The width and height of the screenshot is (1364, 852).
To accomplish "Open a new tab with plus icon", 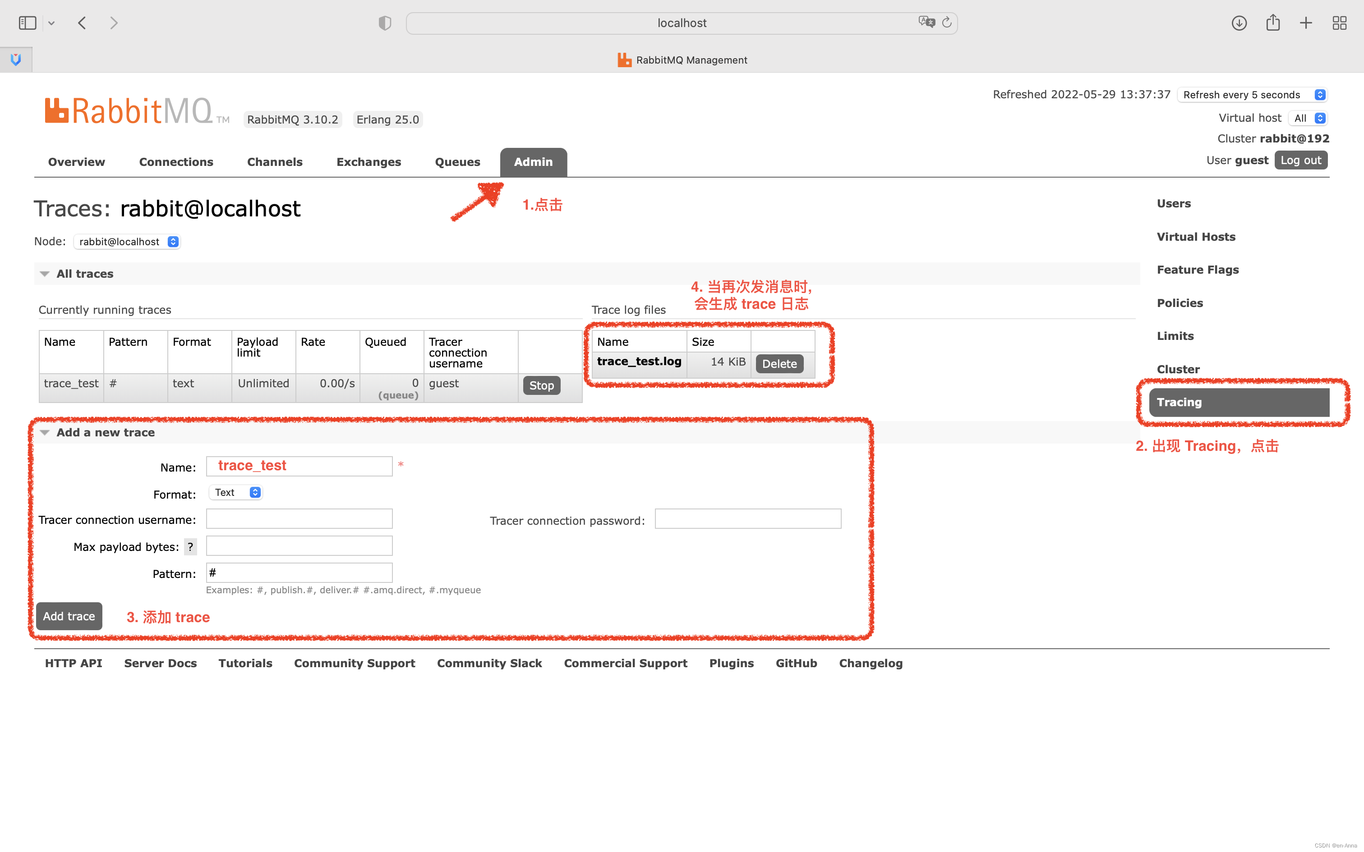I will [x=1306, y=23].
